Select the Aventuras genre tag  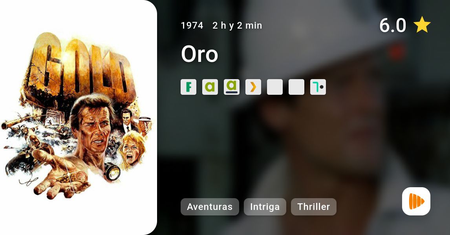(210, 207)
